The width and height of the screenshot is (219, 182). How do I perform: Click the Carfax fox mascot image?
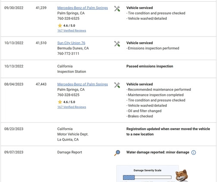pyautogui.click(x=181, y=176)
